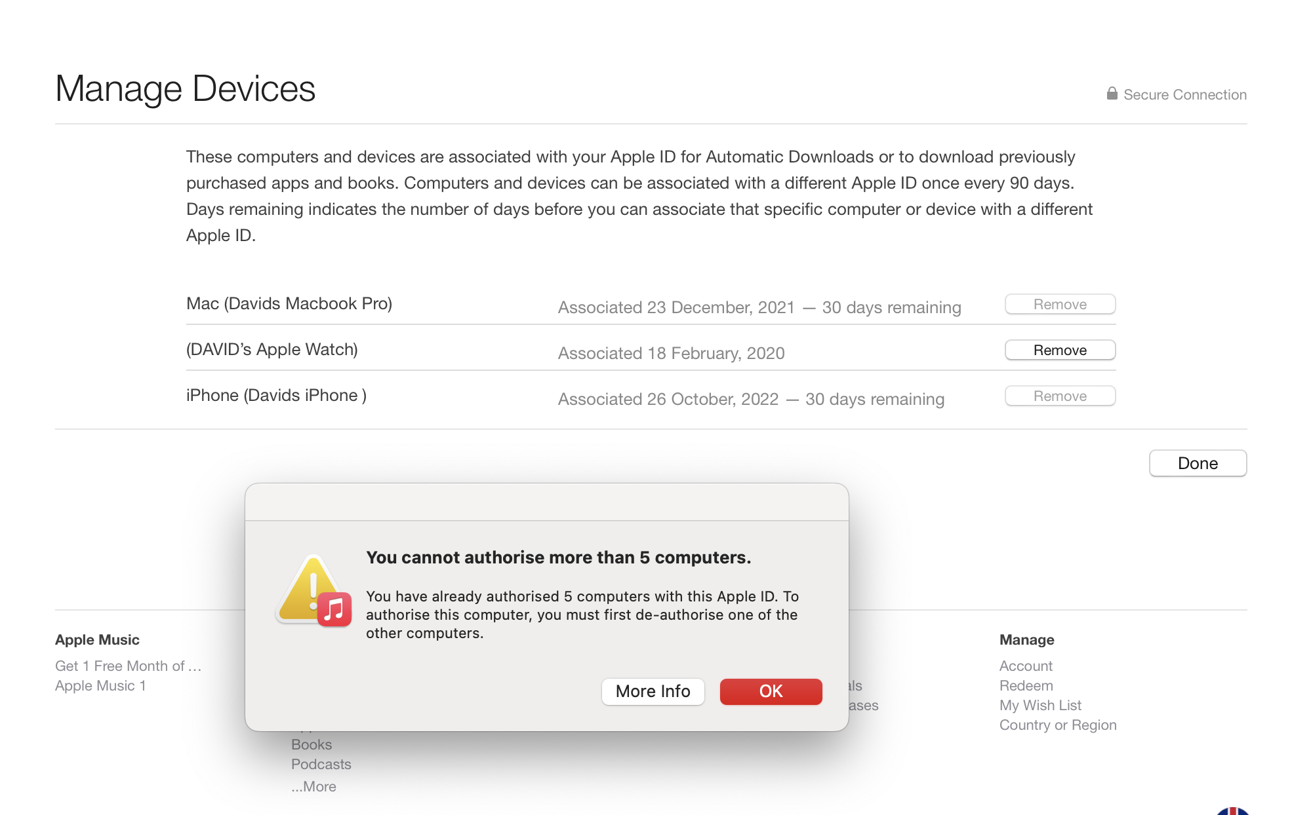This screenshot has height=815, width=1292.
Task: Select the Mac (Davids Macbook Pro) entry
Action: (289, 303)
